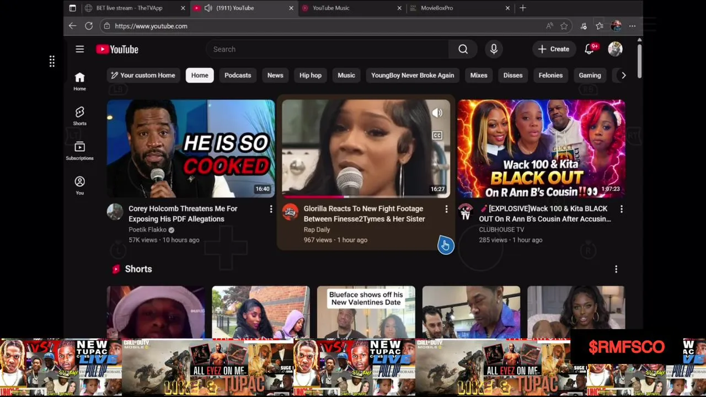Open the Poetik Flakko channel name

click(147, 229)
